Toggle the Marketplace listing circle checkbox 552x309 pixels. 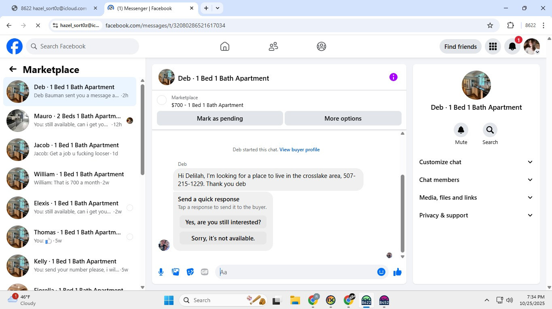click(162, 100)
